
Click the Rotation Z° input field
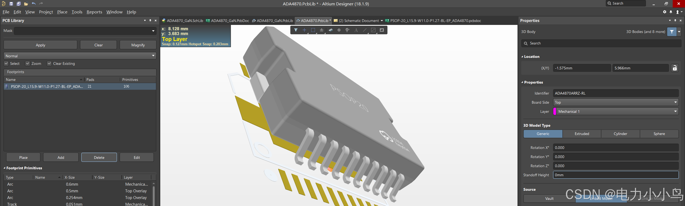[616, 166]
